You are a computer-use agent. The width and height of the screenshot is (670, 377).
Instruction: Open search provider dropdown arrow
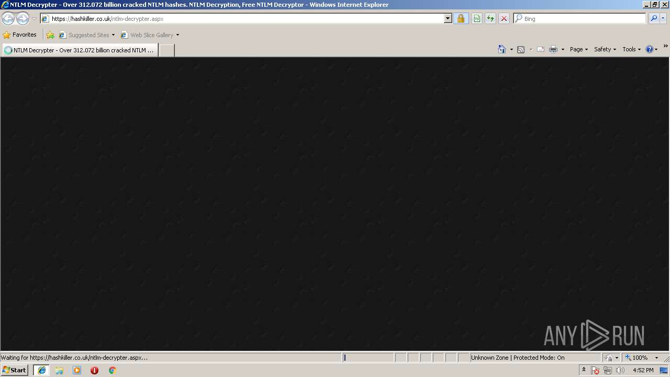tap(663, 19)
